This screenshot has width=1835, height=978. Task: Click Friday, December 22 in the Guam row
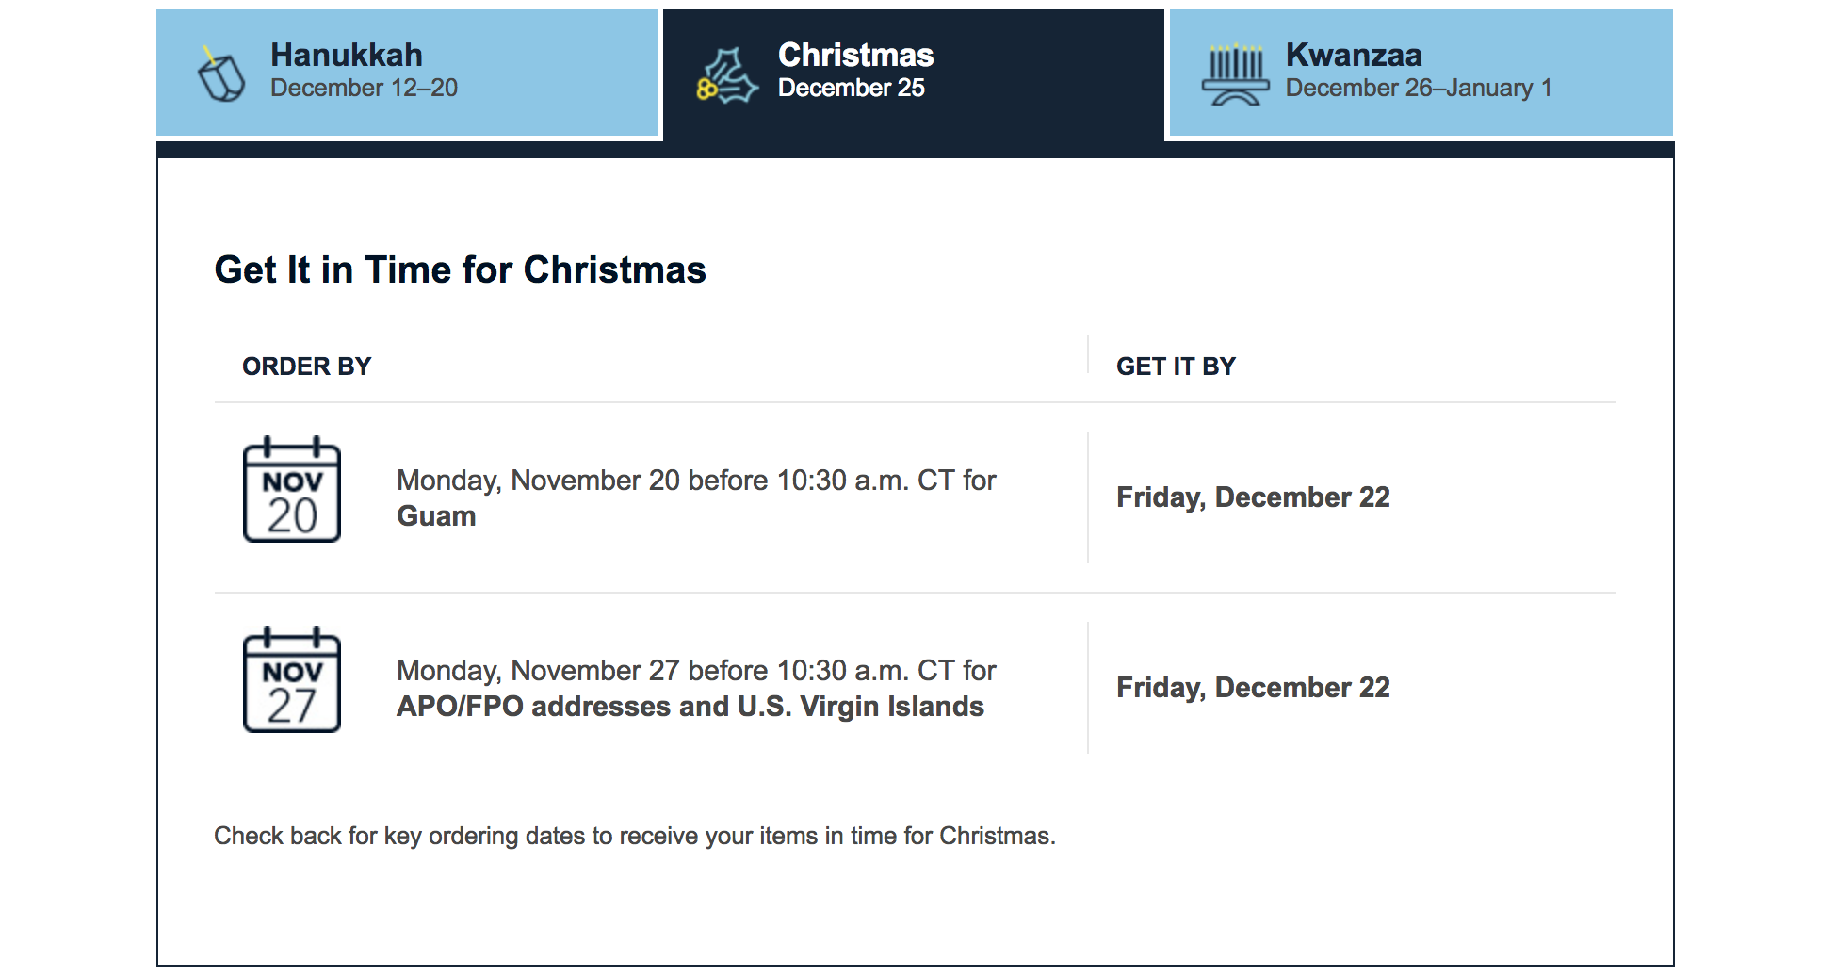coord(1253,497)
